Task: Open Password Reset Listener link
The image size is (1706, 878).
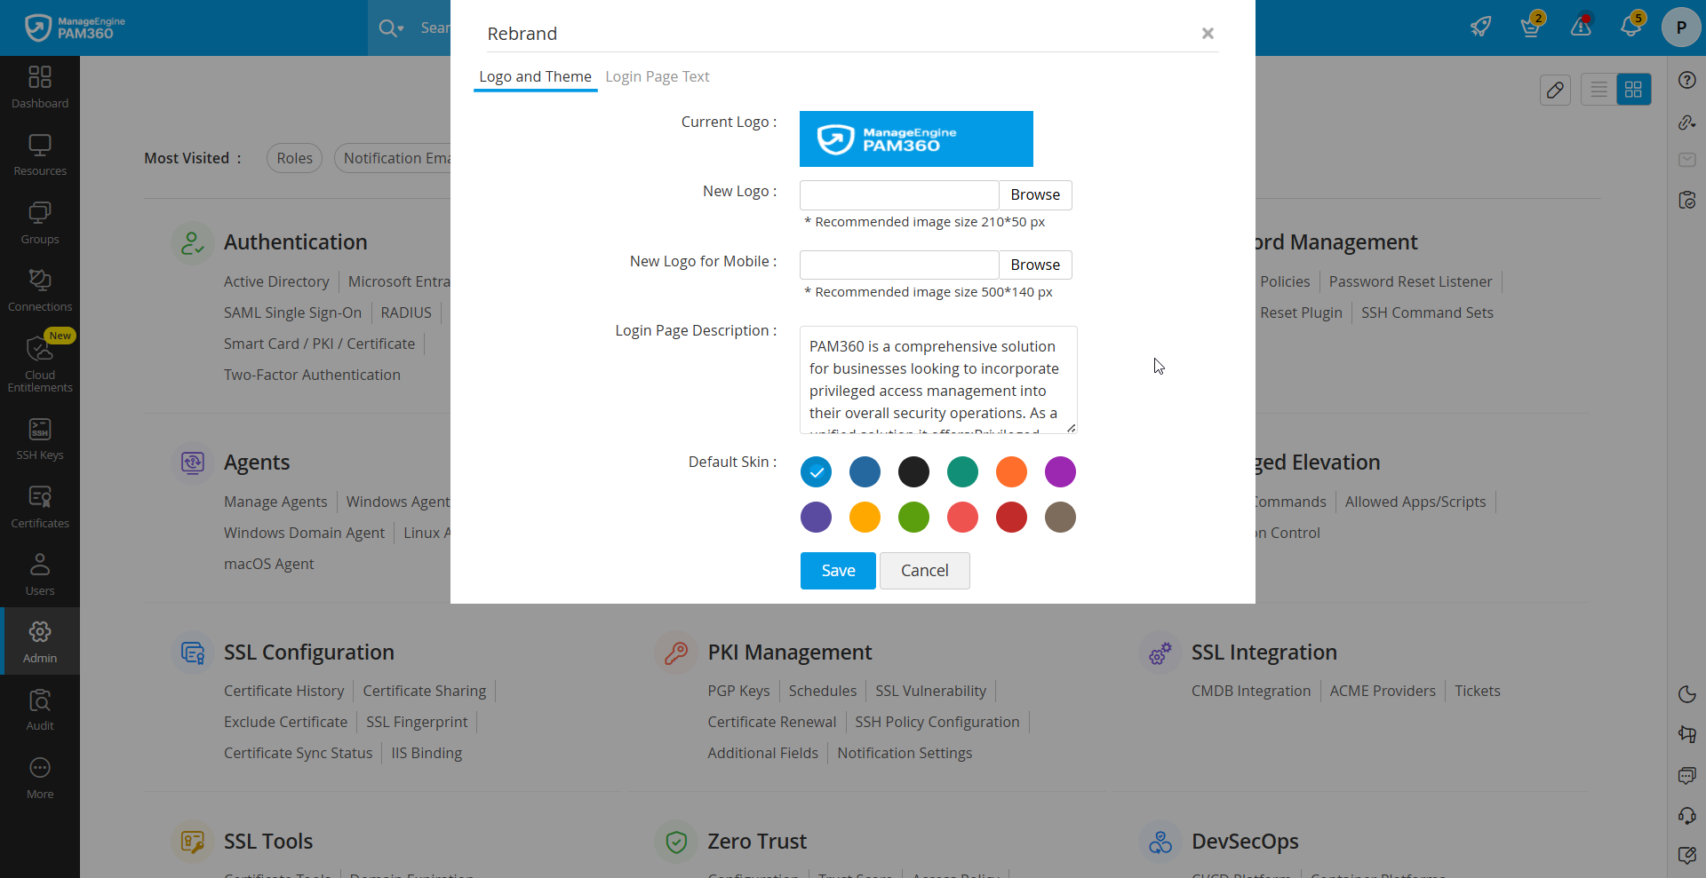Action: [x=1410, y=281]
